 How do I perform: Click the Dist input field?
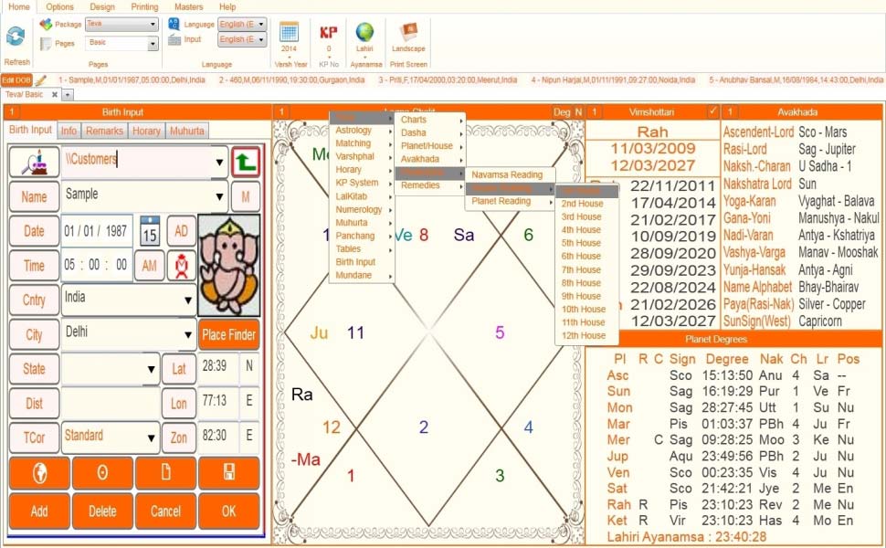(x=111, y=404)
